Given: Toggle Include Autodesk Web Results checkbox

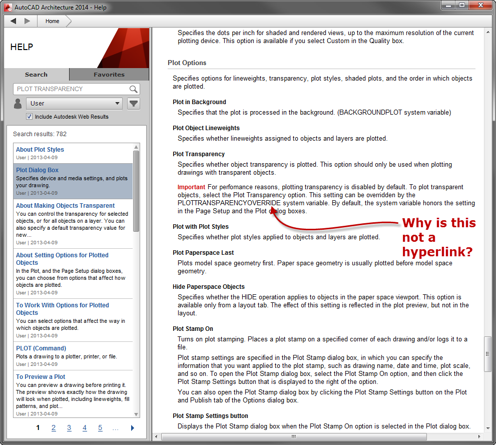Looking at the screenshot, I should [29, 117].
